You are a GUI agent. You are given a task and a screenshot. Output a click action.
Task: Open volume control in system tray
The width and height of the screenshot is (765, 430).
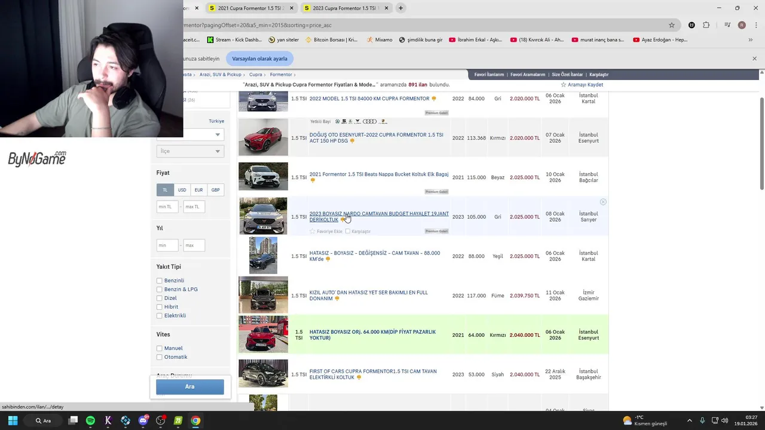pyautogui.click(x=724, y=420)
